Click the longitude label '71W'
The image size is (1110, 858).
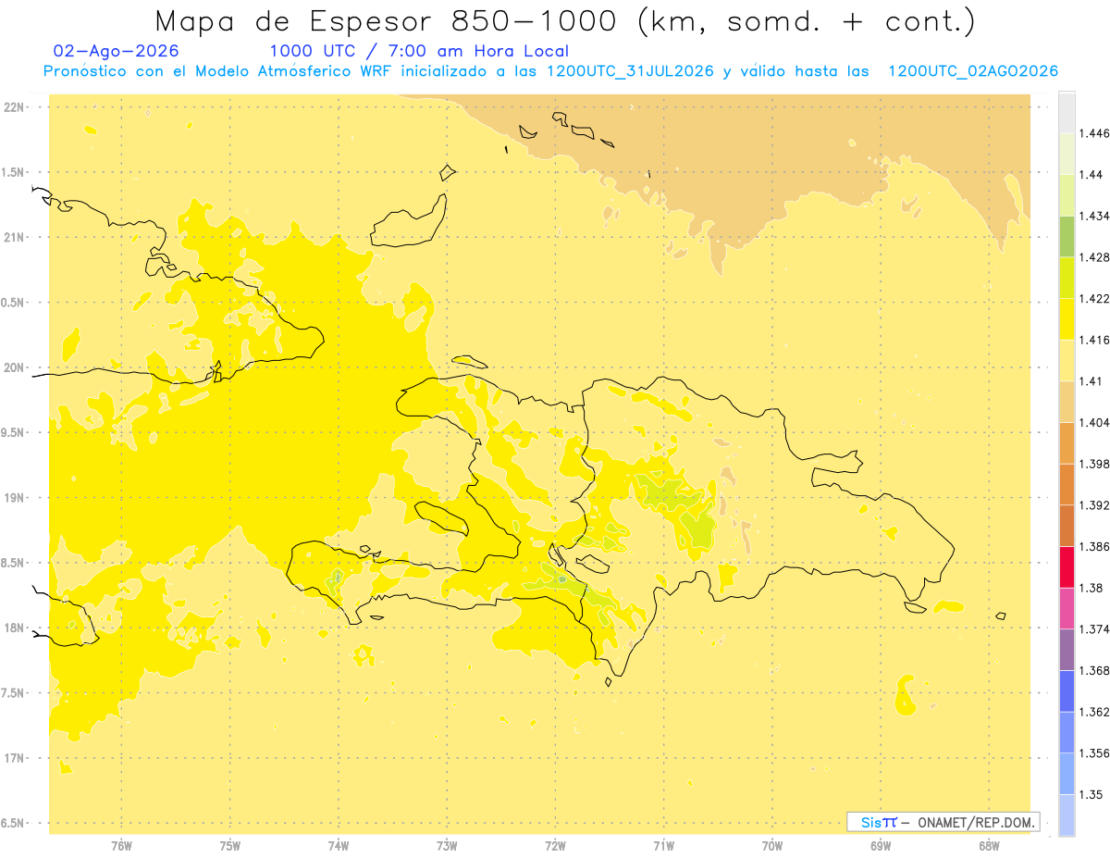pos(663,846)
